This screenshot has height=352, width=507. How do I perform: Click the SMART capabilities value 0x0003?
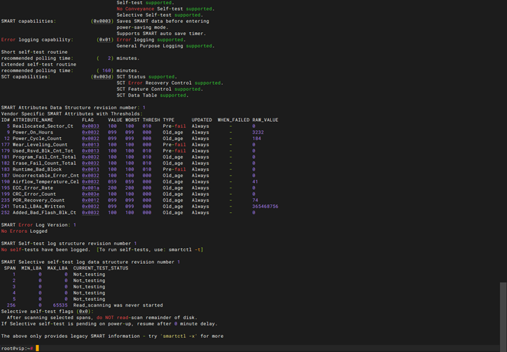coord(102,21)
